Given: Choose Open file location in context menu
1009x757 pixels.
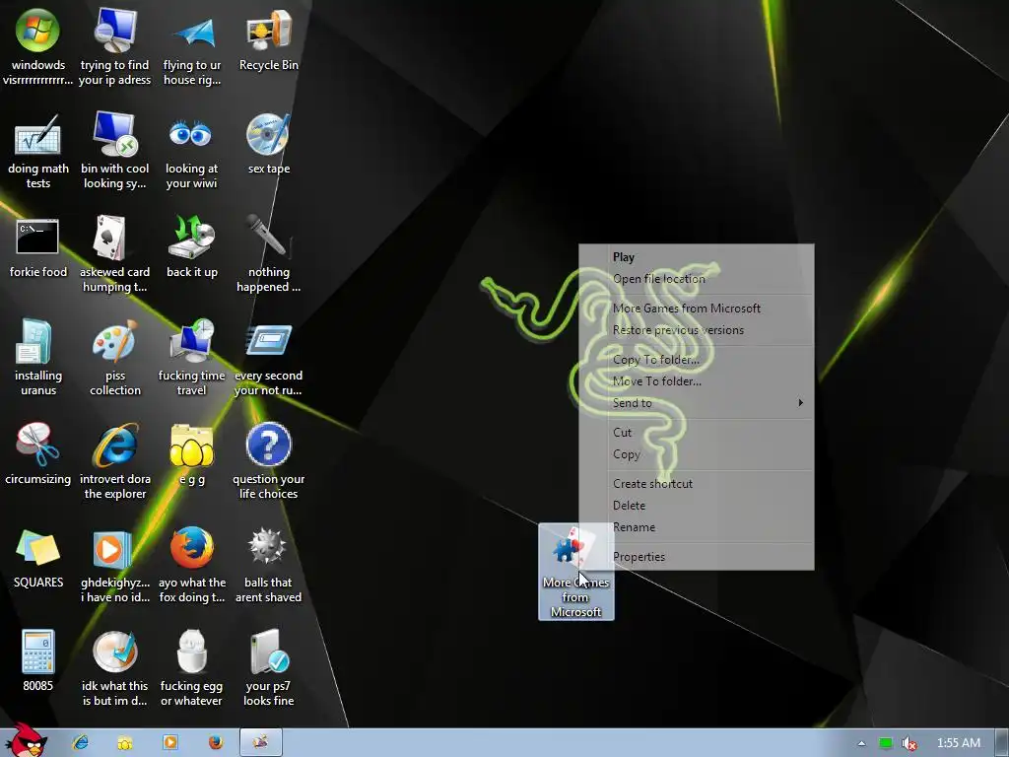Looking at the screenshot, I should tap(697, 279).
